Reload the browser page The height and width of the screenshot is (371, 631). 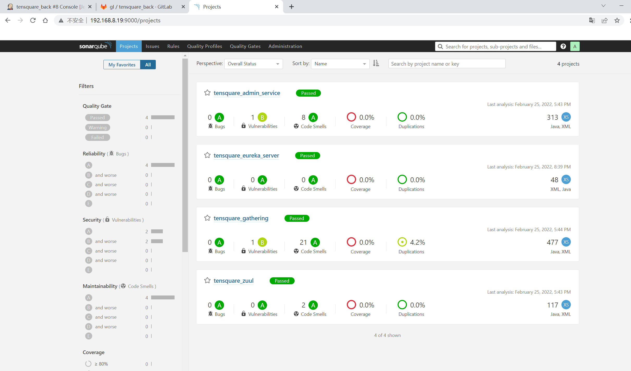(x=33, y=20)
